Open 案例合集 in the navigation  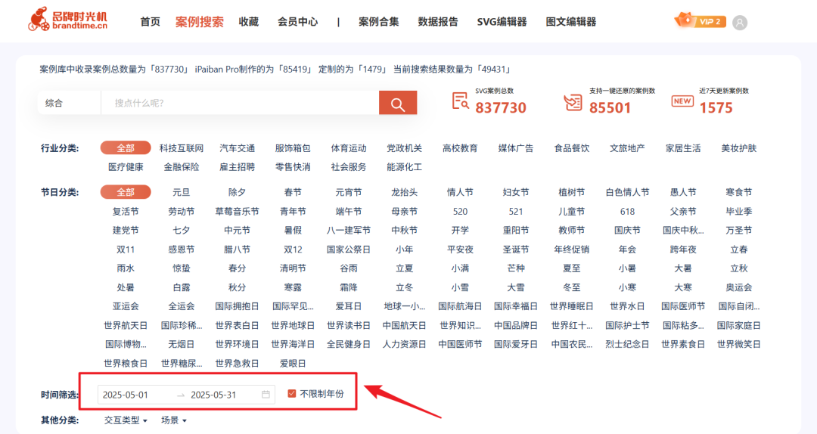(x=379, y=22)
